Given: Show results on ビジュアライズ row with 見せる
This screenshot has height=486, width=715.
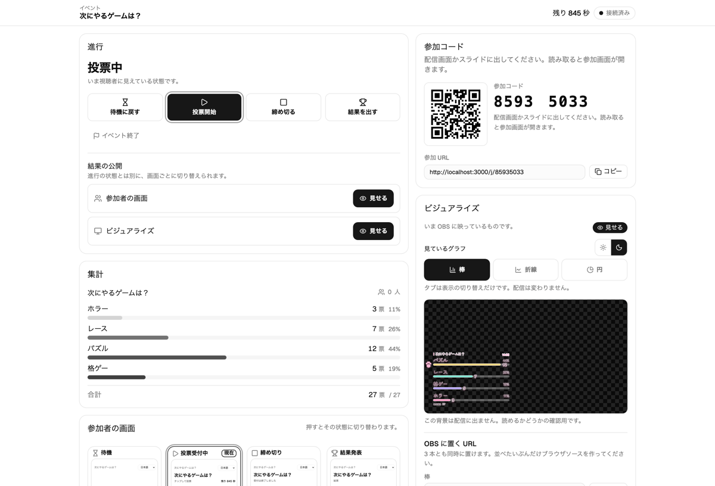Looking at the screenshot, I should [373, 231].
